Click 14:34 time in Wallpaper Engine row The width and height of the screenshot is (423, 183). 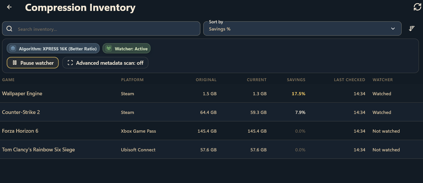pos(359,94)
